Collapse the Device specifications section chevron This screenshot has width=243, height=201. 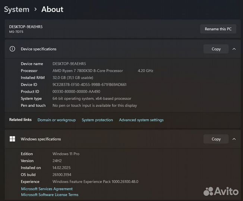234,49
